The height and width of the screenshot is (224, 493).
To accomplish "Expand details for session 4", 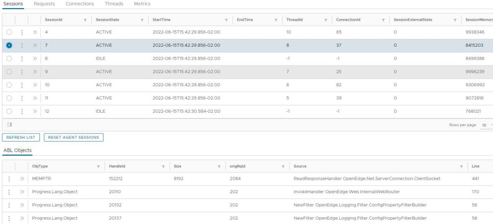I will click(35, 32).
